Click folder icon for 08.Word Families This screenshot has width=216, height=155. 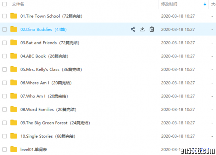pos(14,109)
